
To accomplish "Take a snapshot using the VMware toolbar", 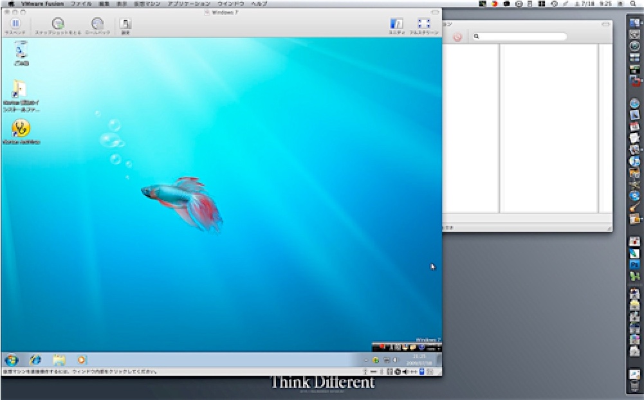I will pos(58,24).
